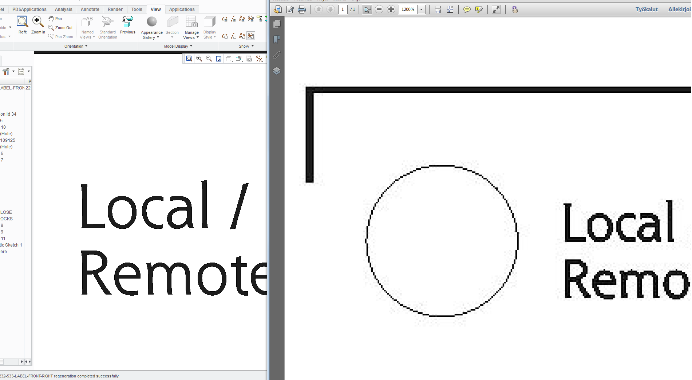
Task: Click the previous page arrow in PDF viewer
Action: (x=319, y=9)
